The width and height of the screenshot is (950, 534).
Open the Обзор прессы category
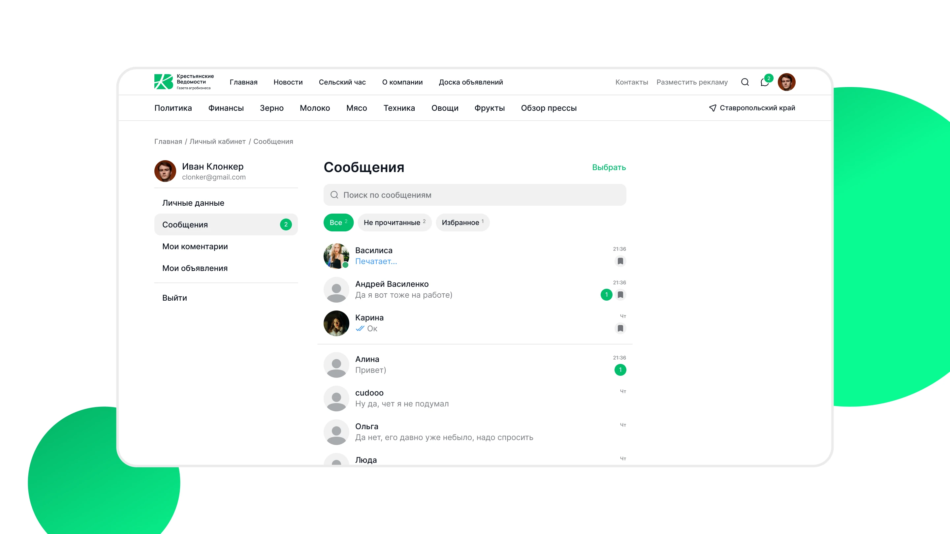pos(549,108)
